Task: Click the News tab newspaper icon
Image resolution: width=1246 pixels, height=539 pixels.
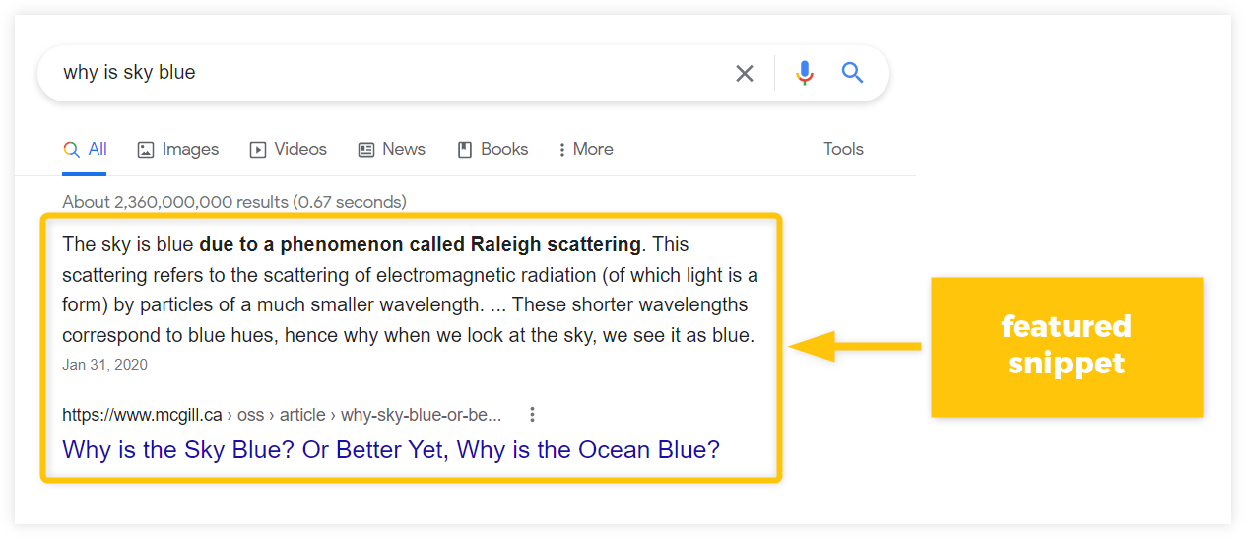Action: (366, 150)
